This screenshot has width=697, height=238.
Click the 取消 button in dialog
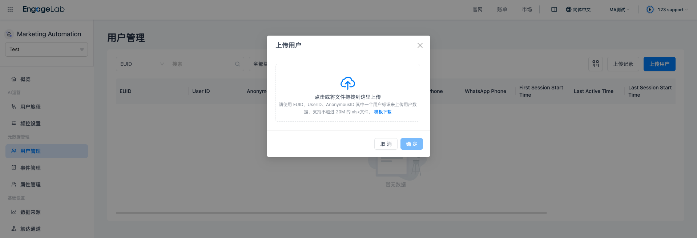386,144
